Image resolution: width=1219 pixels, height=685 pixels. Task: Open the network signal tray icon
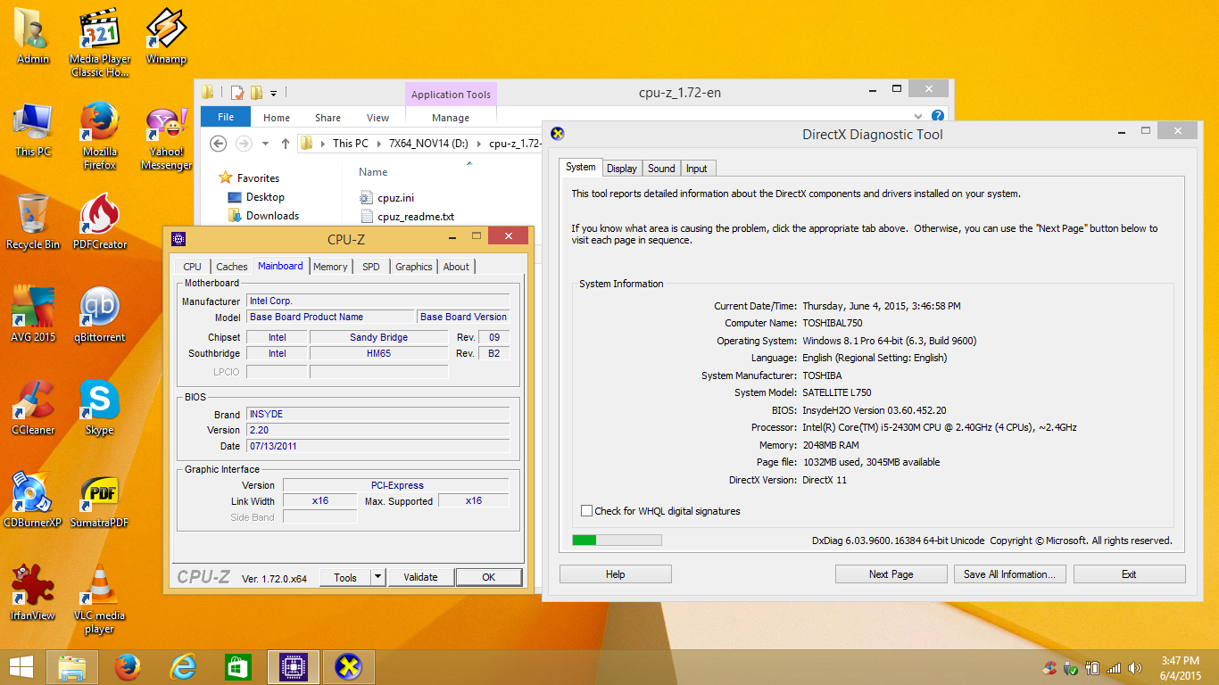click(1114, 667)
